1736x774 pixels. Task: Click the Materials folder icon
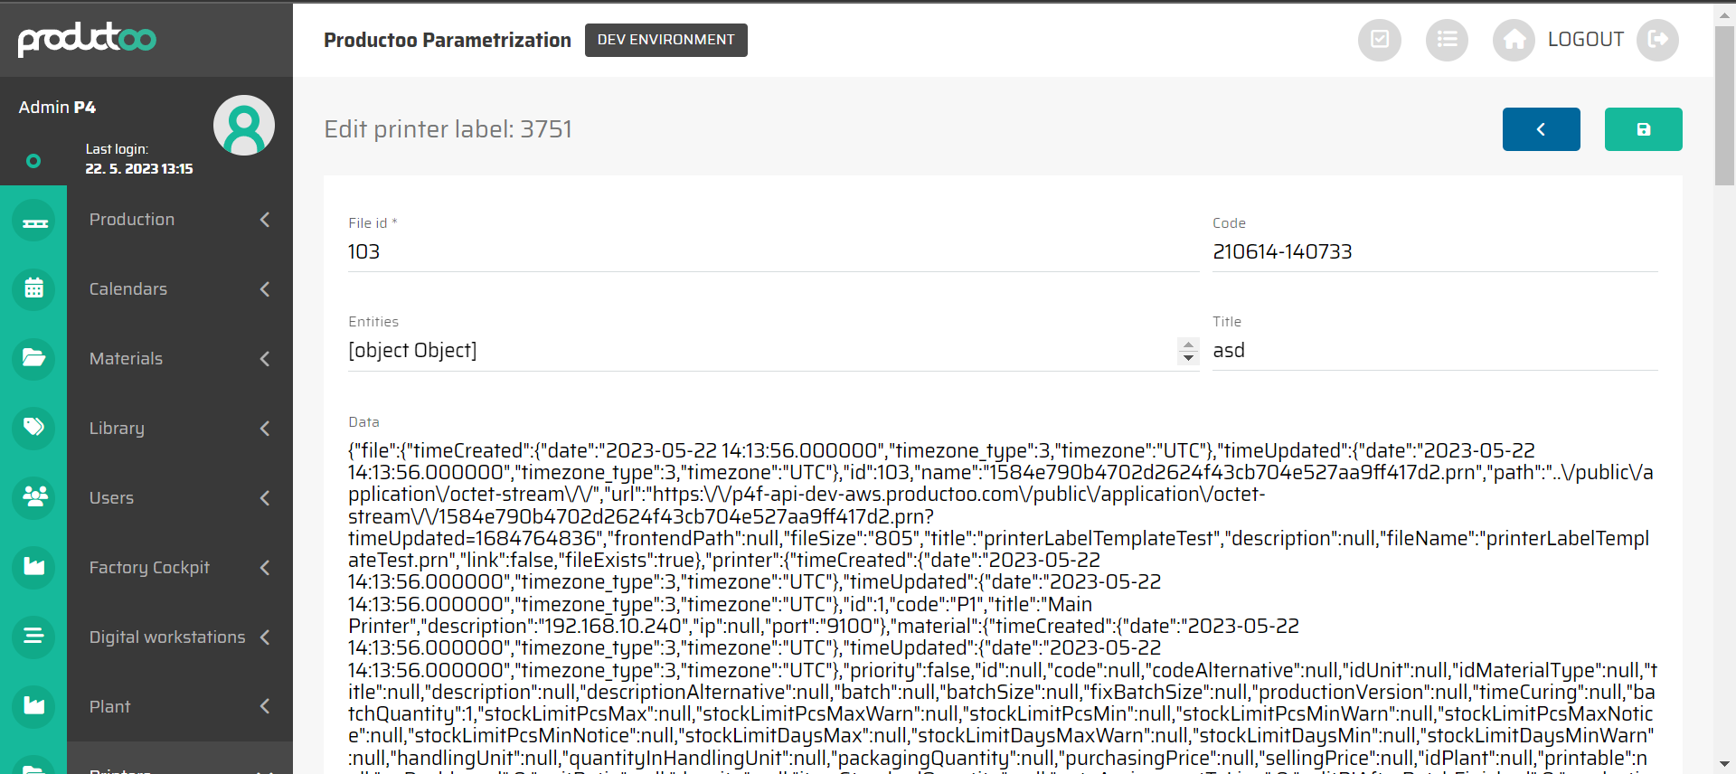coord(33,358)
